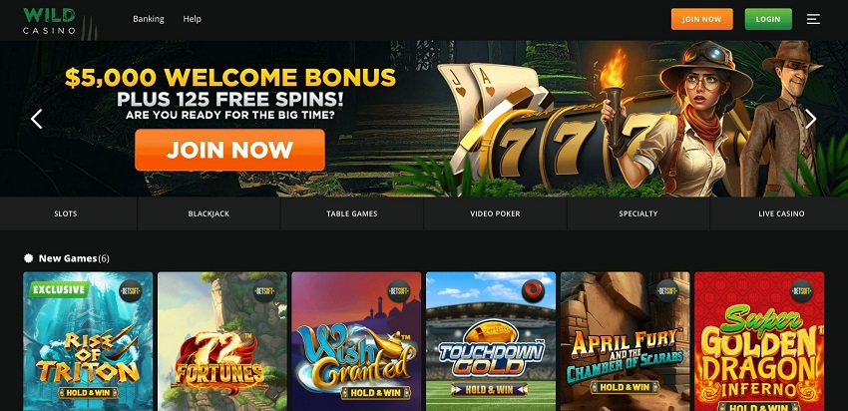848x411 pixels.
Task: Click Betsoft badge on Super Golden Dragon Inferno
Action: [x=801, y=291]
